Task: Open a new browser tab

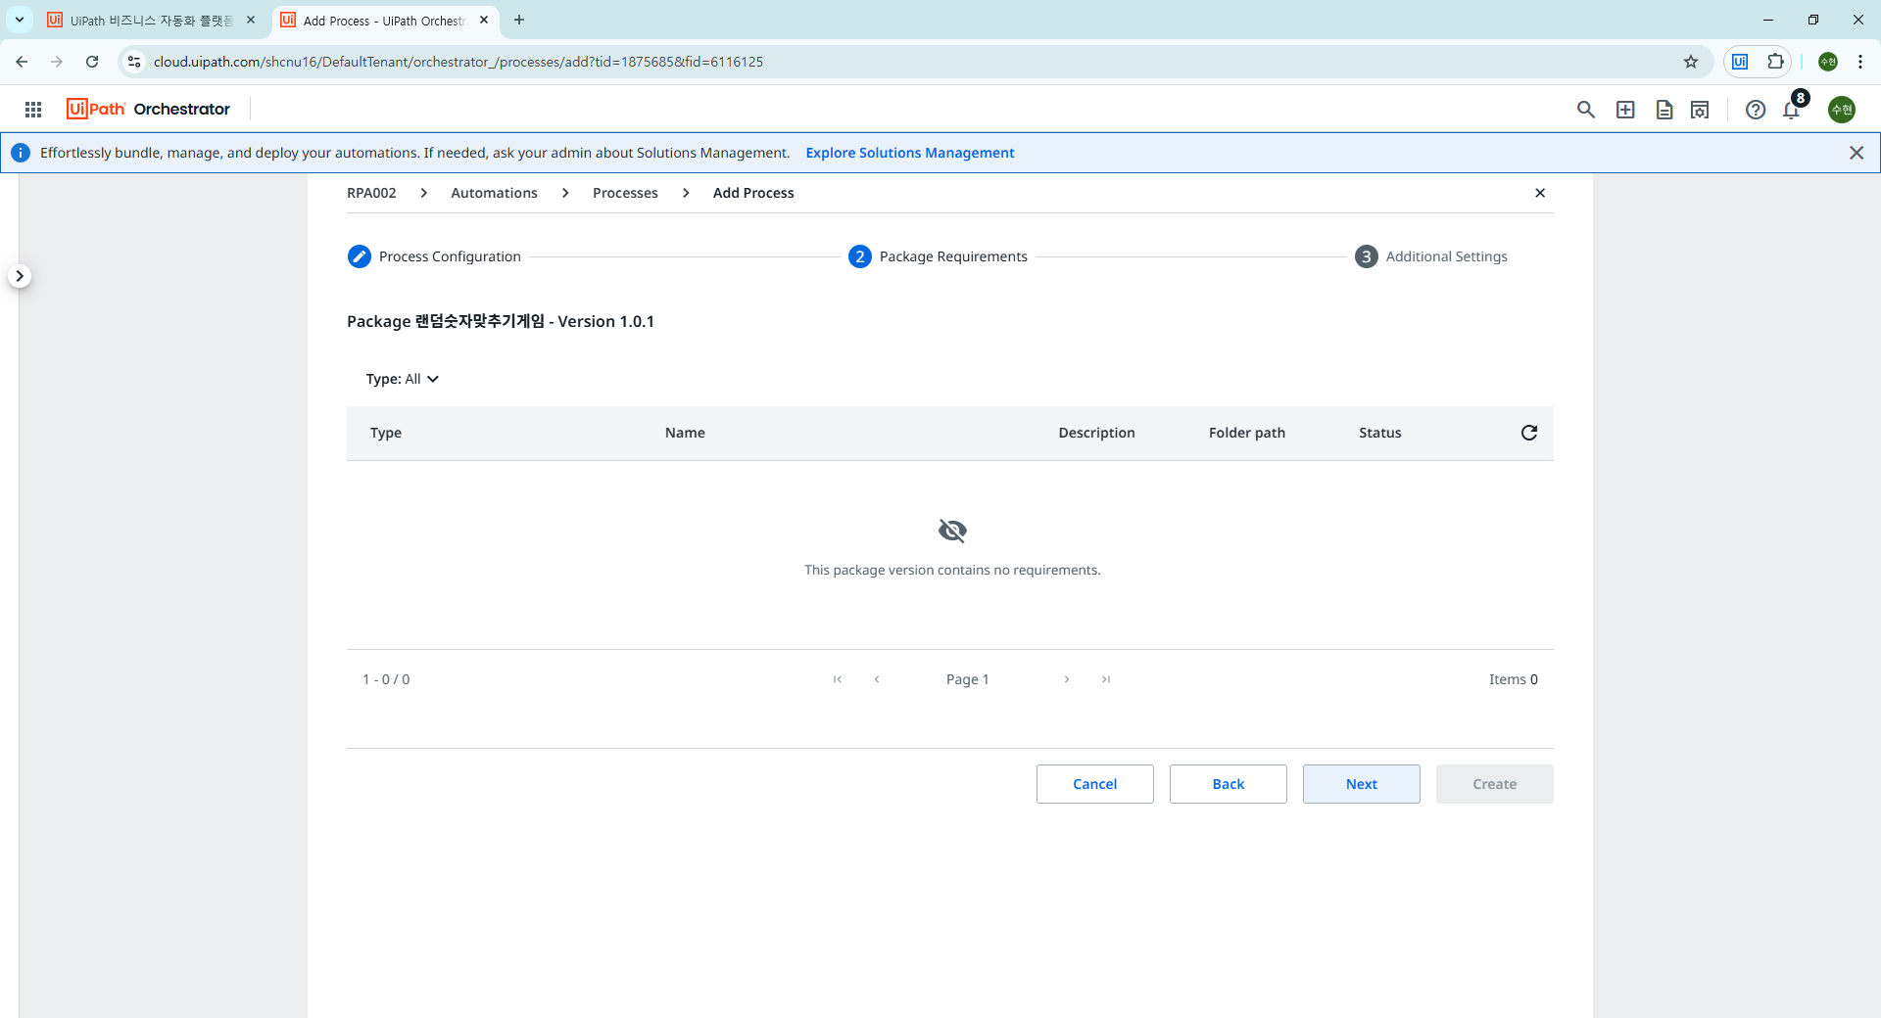Action: 519,20
